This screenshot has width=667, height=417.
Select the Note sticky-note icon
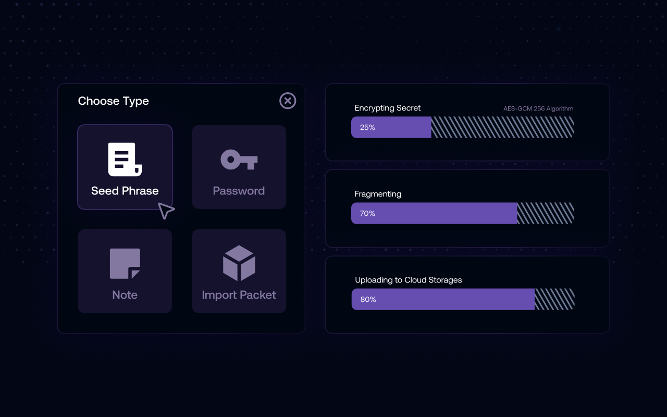tap(125, 263)
